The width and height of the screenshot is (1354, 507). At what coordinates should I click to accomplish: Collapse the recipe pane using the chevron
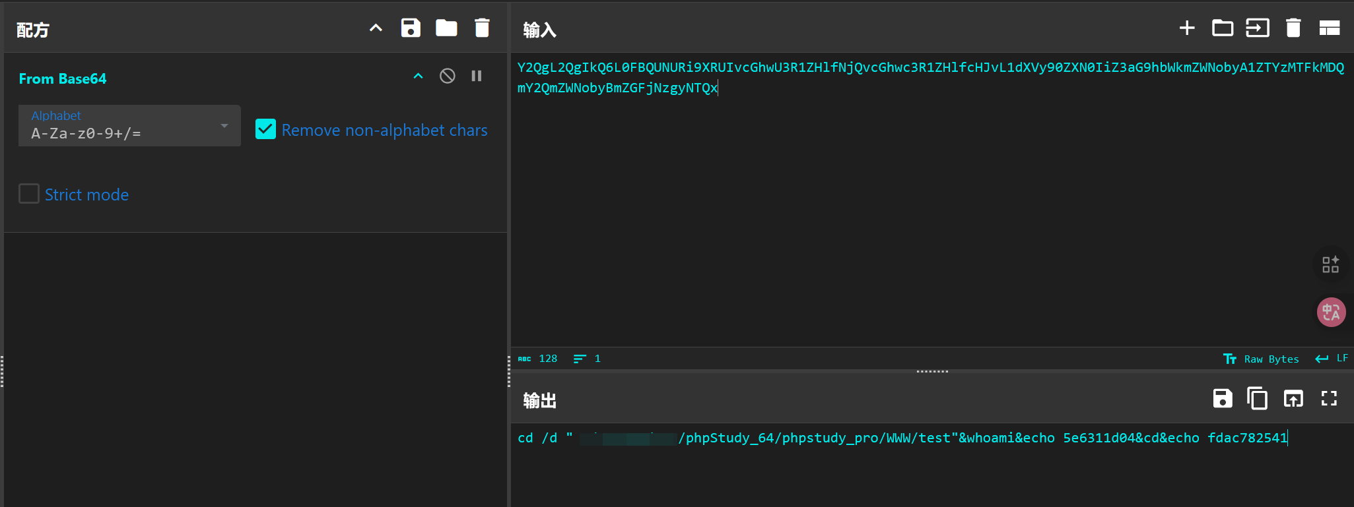[376, 28]
